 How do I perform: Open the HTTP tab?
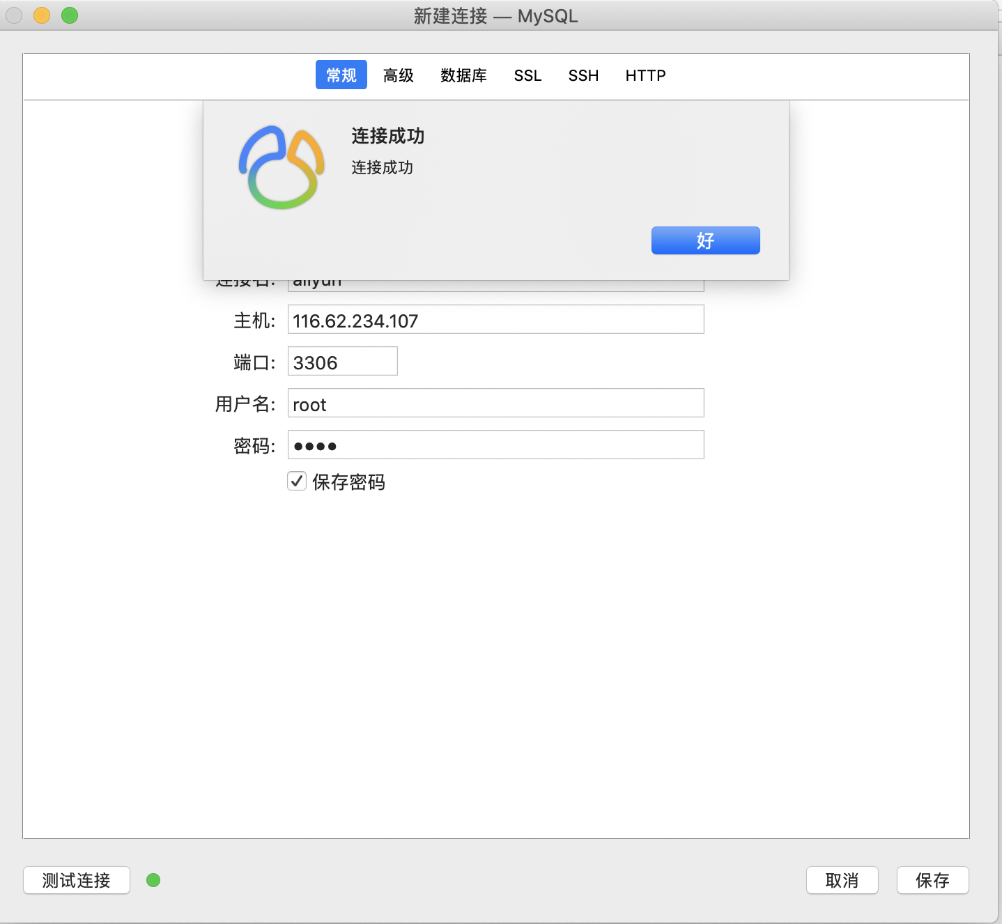point(645,75)
